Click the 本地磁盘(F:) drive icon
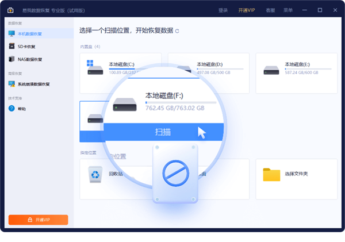Screen dimensions: 345x242 point(125,104)
